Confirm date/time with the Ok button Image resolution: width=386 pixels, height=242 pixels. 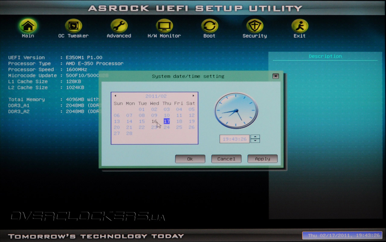pos(190,159)
